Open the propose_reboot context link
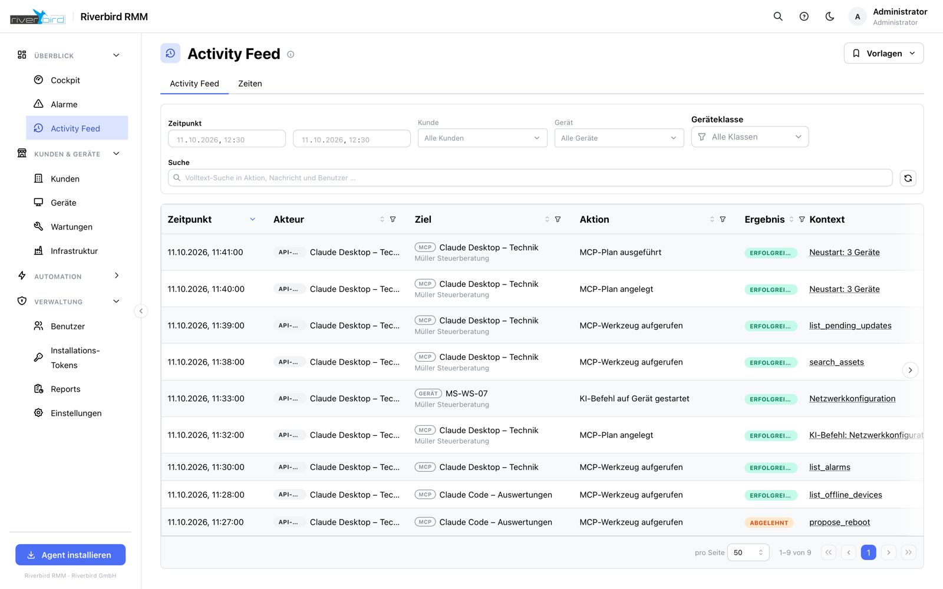The height and width of the screenshot is (589, 943). click(839, 522)
